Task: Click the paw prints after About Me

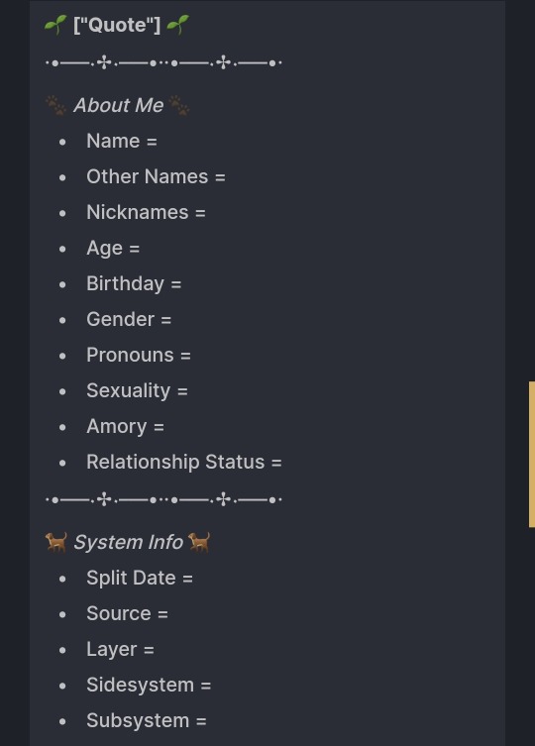Action: pyautogui.click(x=179, y=106)
